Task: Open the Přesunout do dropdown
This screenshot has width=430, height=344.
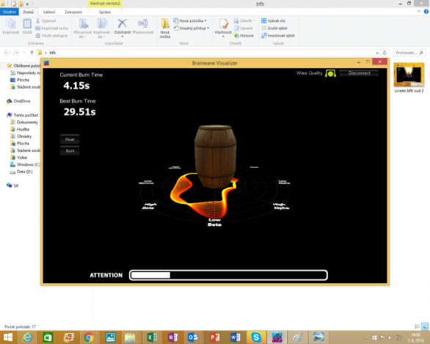Action: click(83, 28)
